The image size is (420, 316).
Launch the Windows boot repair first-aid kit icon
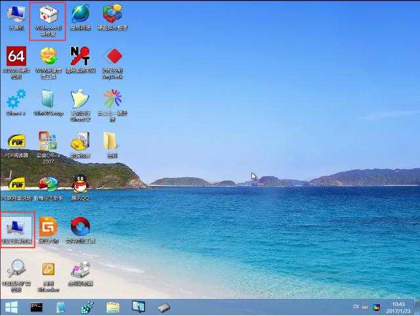48,21
